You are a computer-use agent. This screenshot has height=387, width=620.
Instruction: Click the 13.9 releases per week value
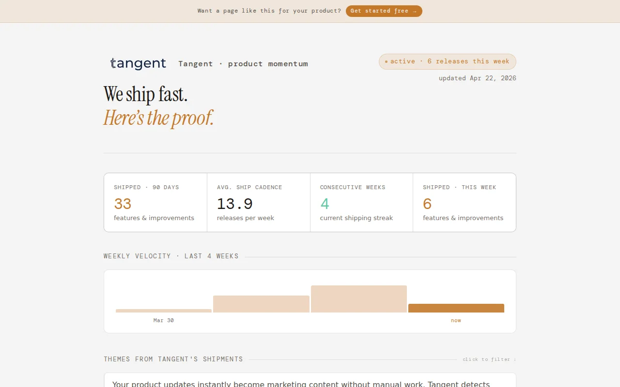tap(235, 204)
